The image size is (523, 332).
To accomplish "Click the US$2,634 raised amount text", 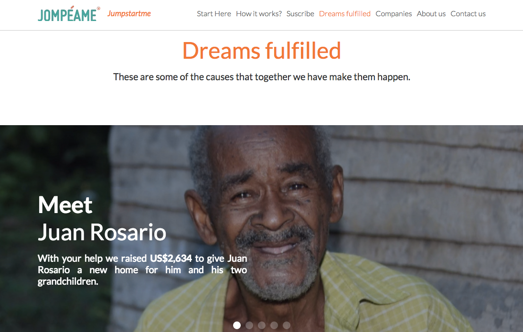I will pos(171,258).
